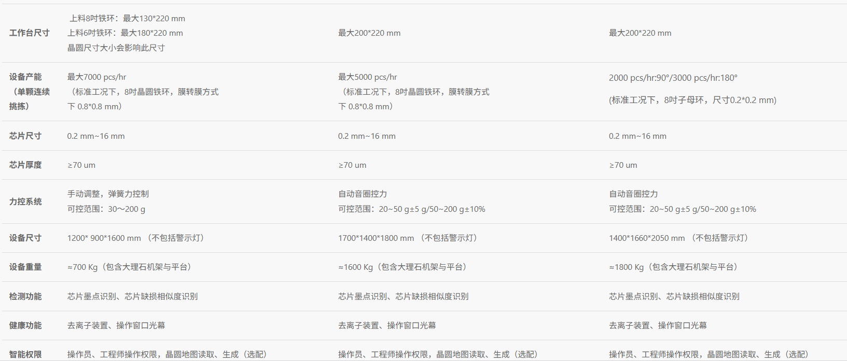Select the 力控系统 row header
Viewport: 847px width, 361px height.
click(25, 201)
